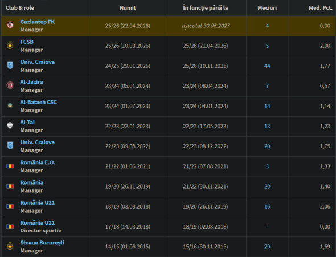Click matches count 16 for România U21
The width and height of the screenshot is (336, 257).
pyautogui.click(x=267, y=207)
